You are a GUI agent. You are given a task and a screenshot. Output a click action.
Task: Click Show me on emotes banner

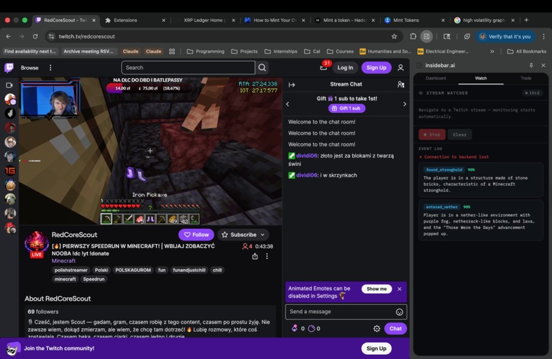[x=376, y=289]
